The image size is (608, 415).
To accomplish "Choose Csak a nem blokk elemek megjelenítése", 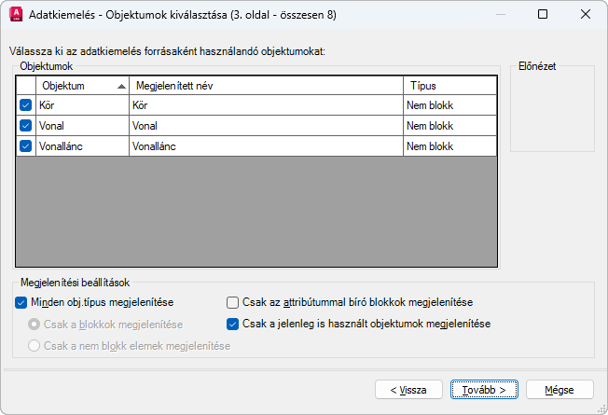I will [35, 346].
